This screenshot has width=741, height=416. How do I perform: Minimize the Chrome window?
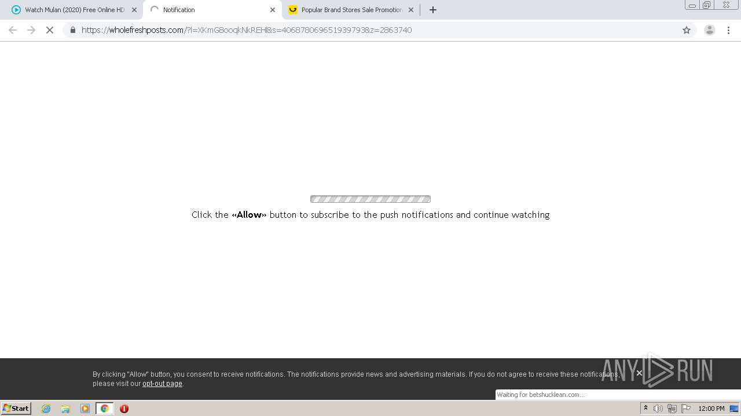pos(692,5)
